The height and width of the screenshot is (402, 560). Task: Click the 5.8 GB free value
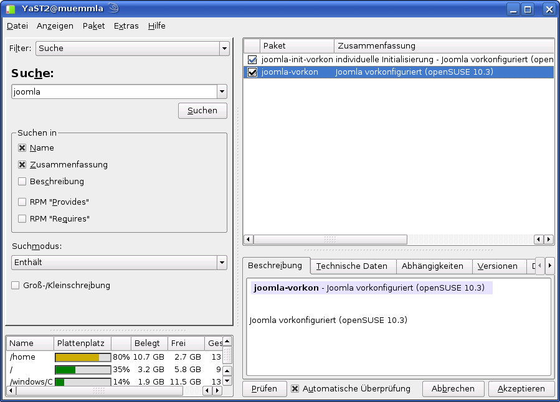pyautogui.click(x=188, y=370)
